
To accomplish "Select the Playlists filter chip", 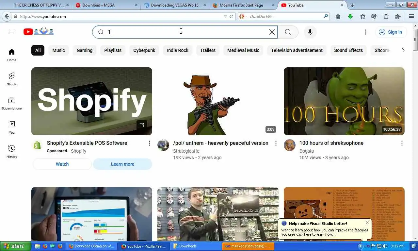I will (113, 50).
